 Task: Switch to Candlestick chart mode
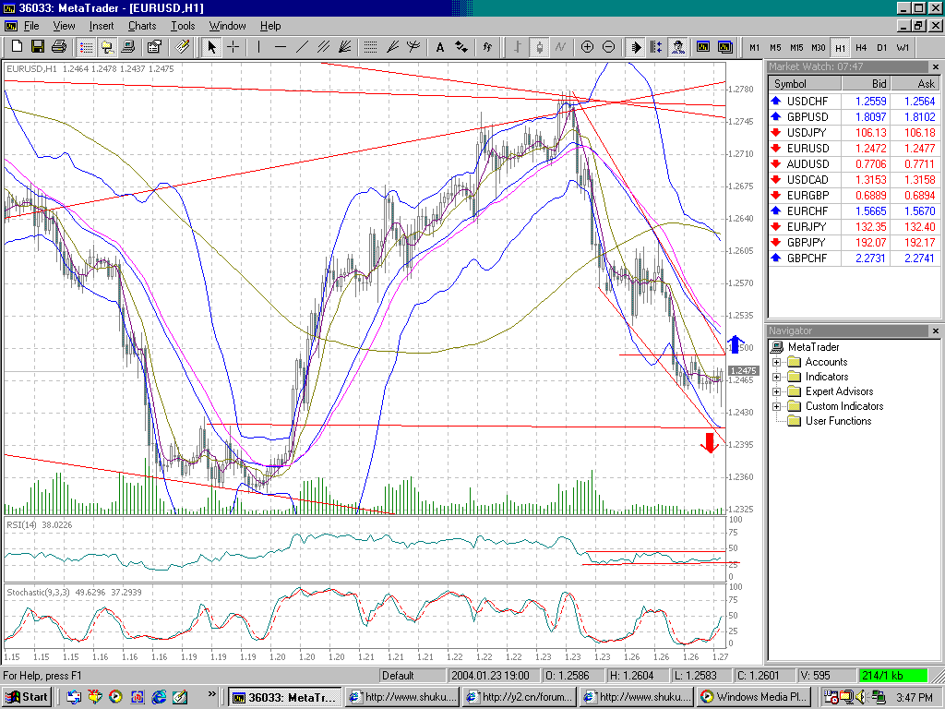(539, 46)
